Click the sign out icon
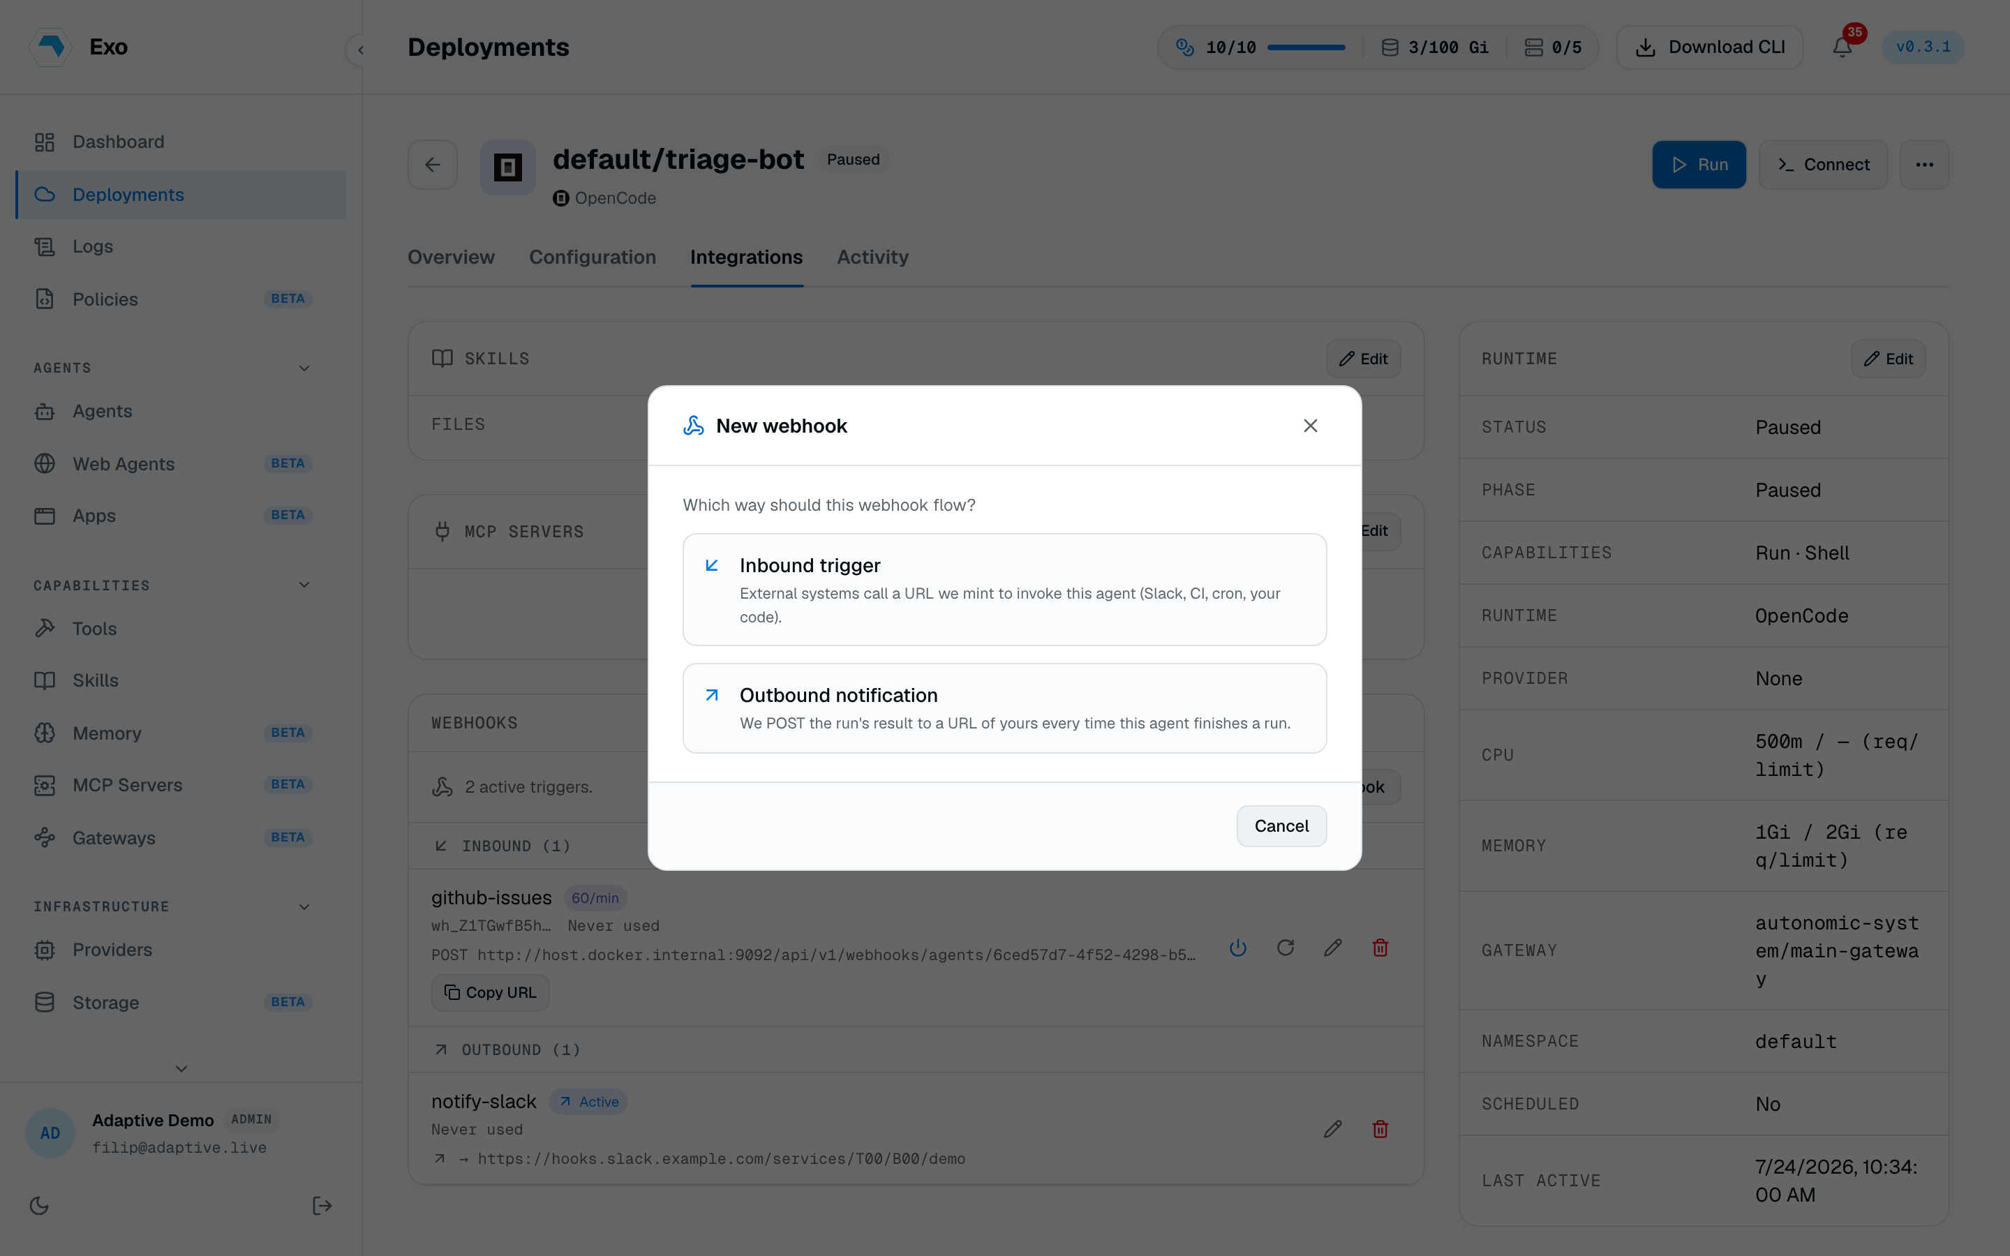 click(x=322, y=1205)
